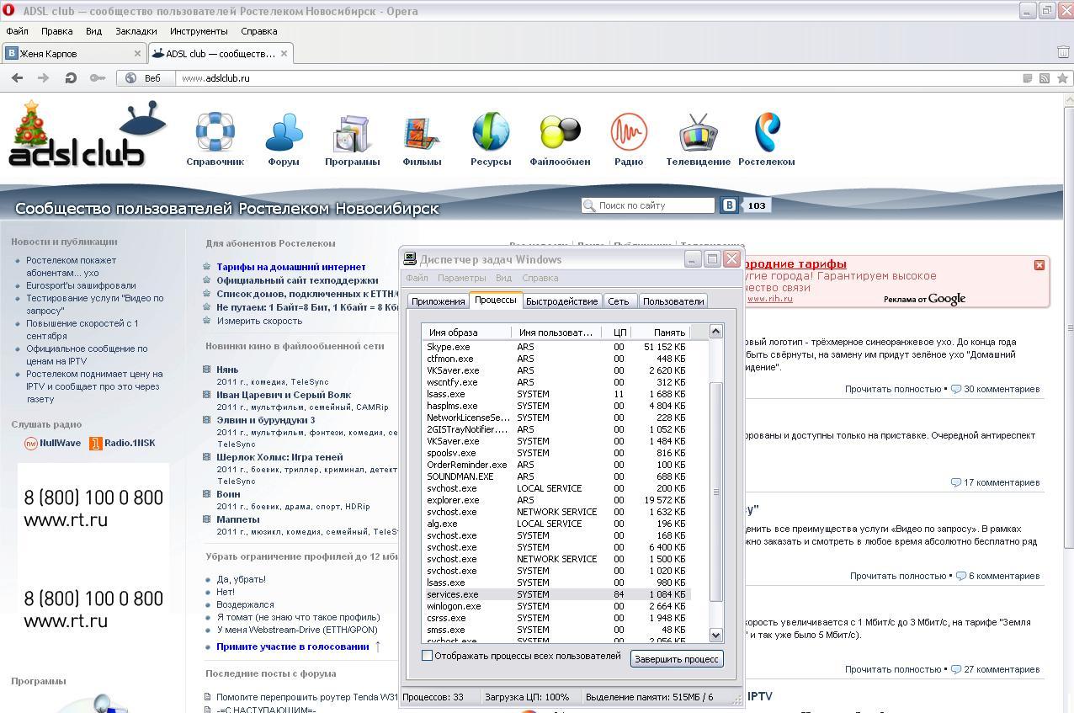Click the 'Завершить процесс' button
Viewport: 1074px width, 713px height.
[676, 659]
